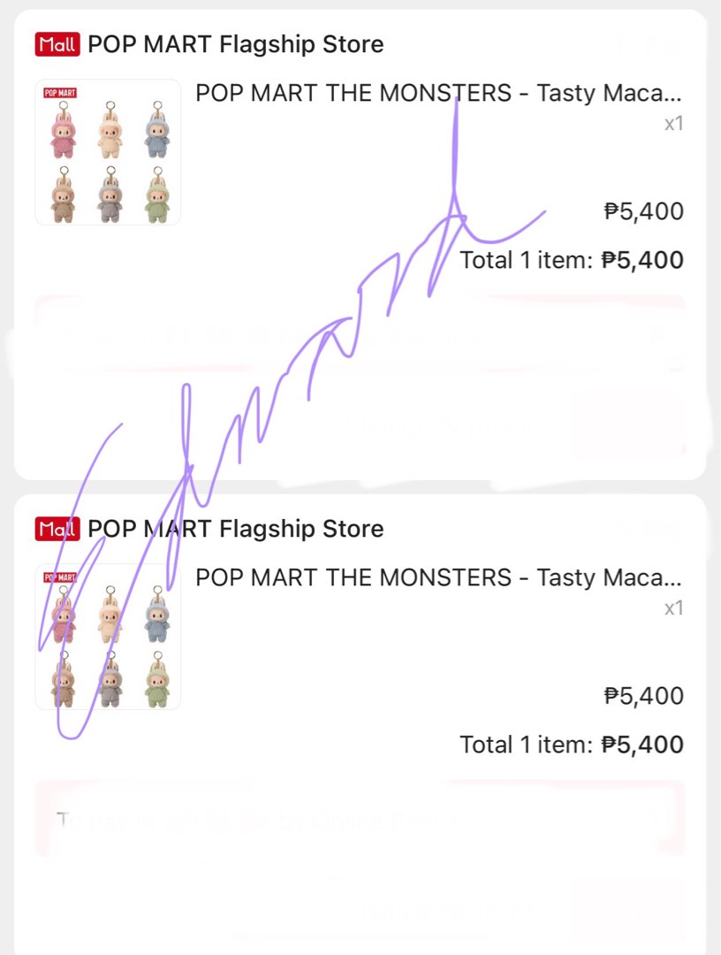Tap the bottom order's plush keychain thumbnail

tap(108, 637)
